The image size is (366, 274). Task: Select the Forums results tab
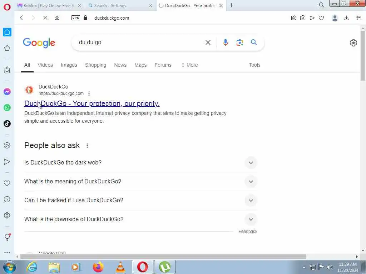coord(163,65)
